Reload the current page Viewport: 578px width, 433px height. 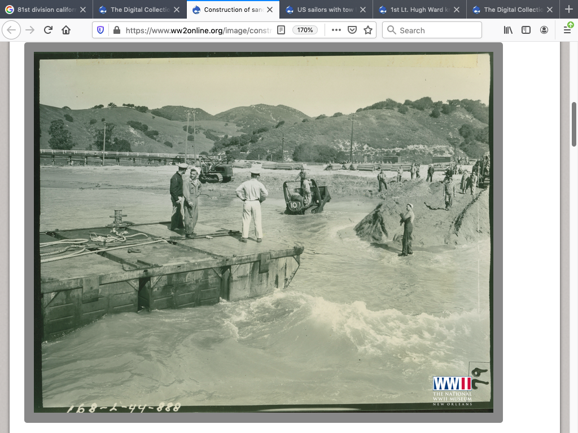coord(48,30)
